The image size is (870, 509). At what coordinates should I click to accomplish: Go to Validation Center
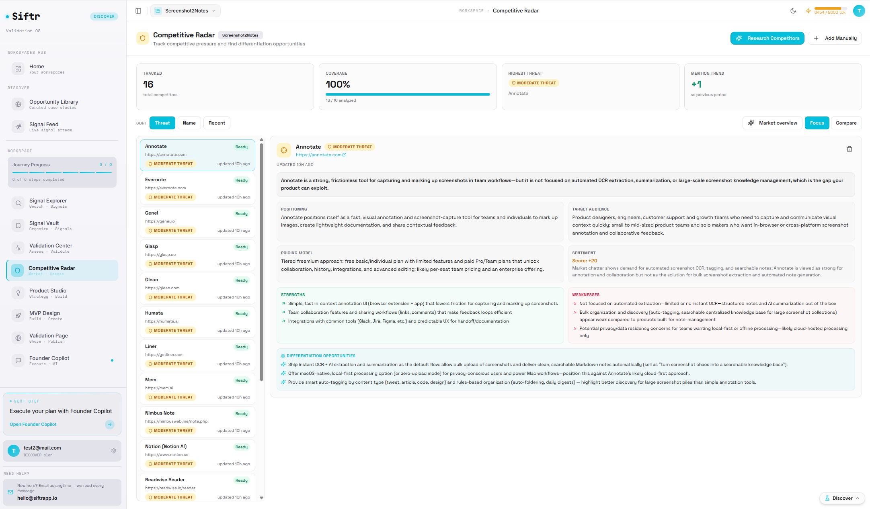click(51, 248)
